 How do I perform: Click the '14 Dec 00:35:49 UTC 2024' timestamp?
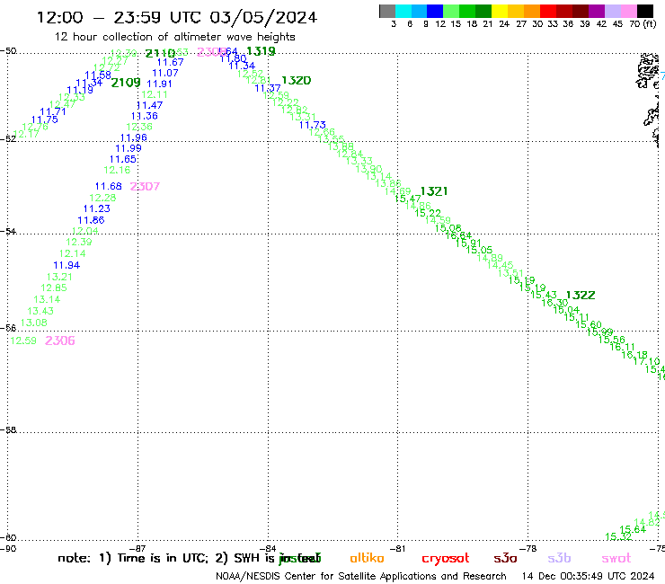[x=589, y=577]
